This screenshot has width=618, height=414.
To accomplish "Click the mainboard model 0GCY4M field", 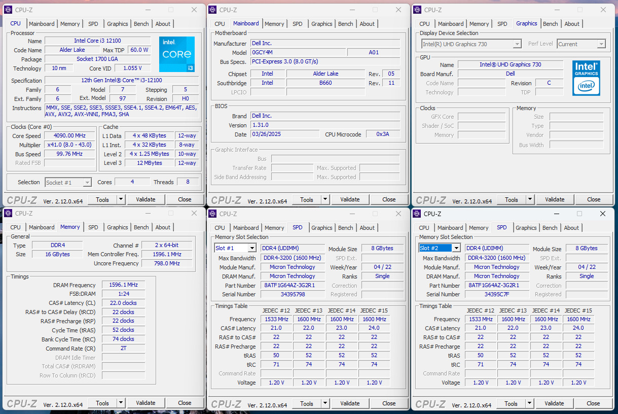I will tap(298, 52).
